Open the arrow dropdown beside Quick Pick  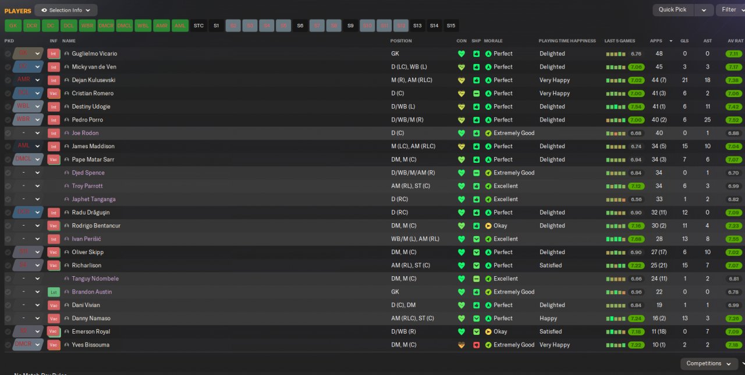pyautogui.click(x=704, y=10)
